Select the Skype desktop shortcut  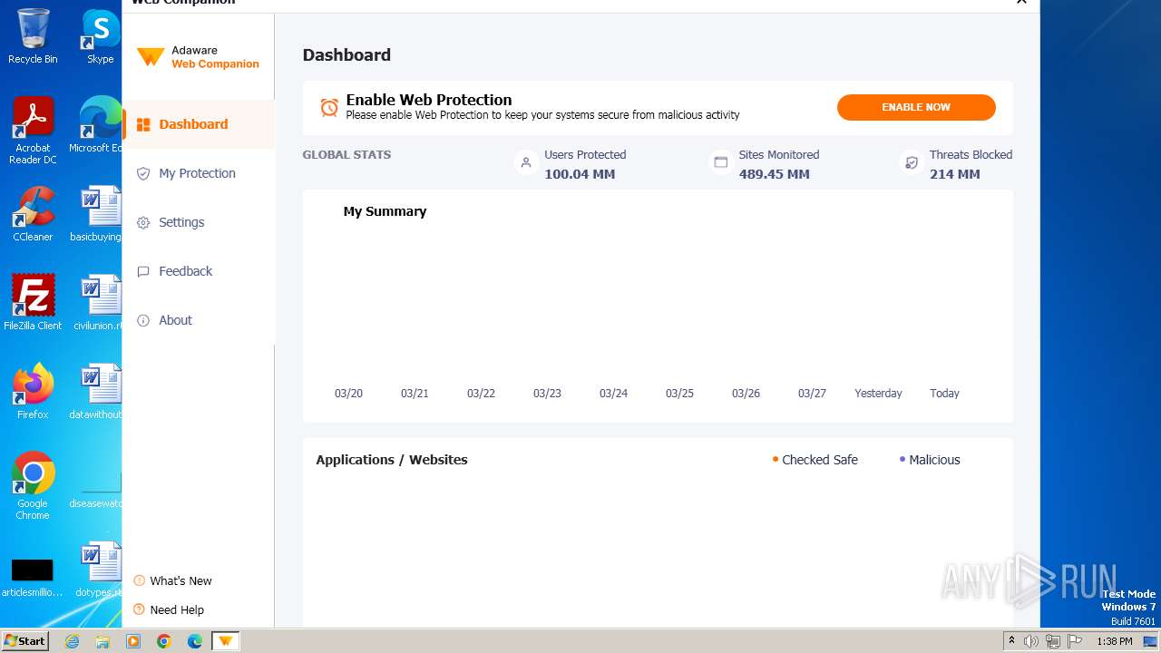100,36
